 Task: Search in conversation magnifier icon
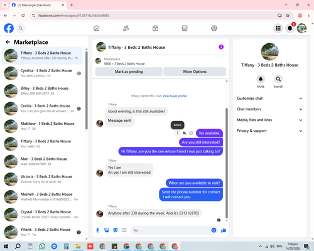(278, 79)
